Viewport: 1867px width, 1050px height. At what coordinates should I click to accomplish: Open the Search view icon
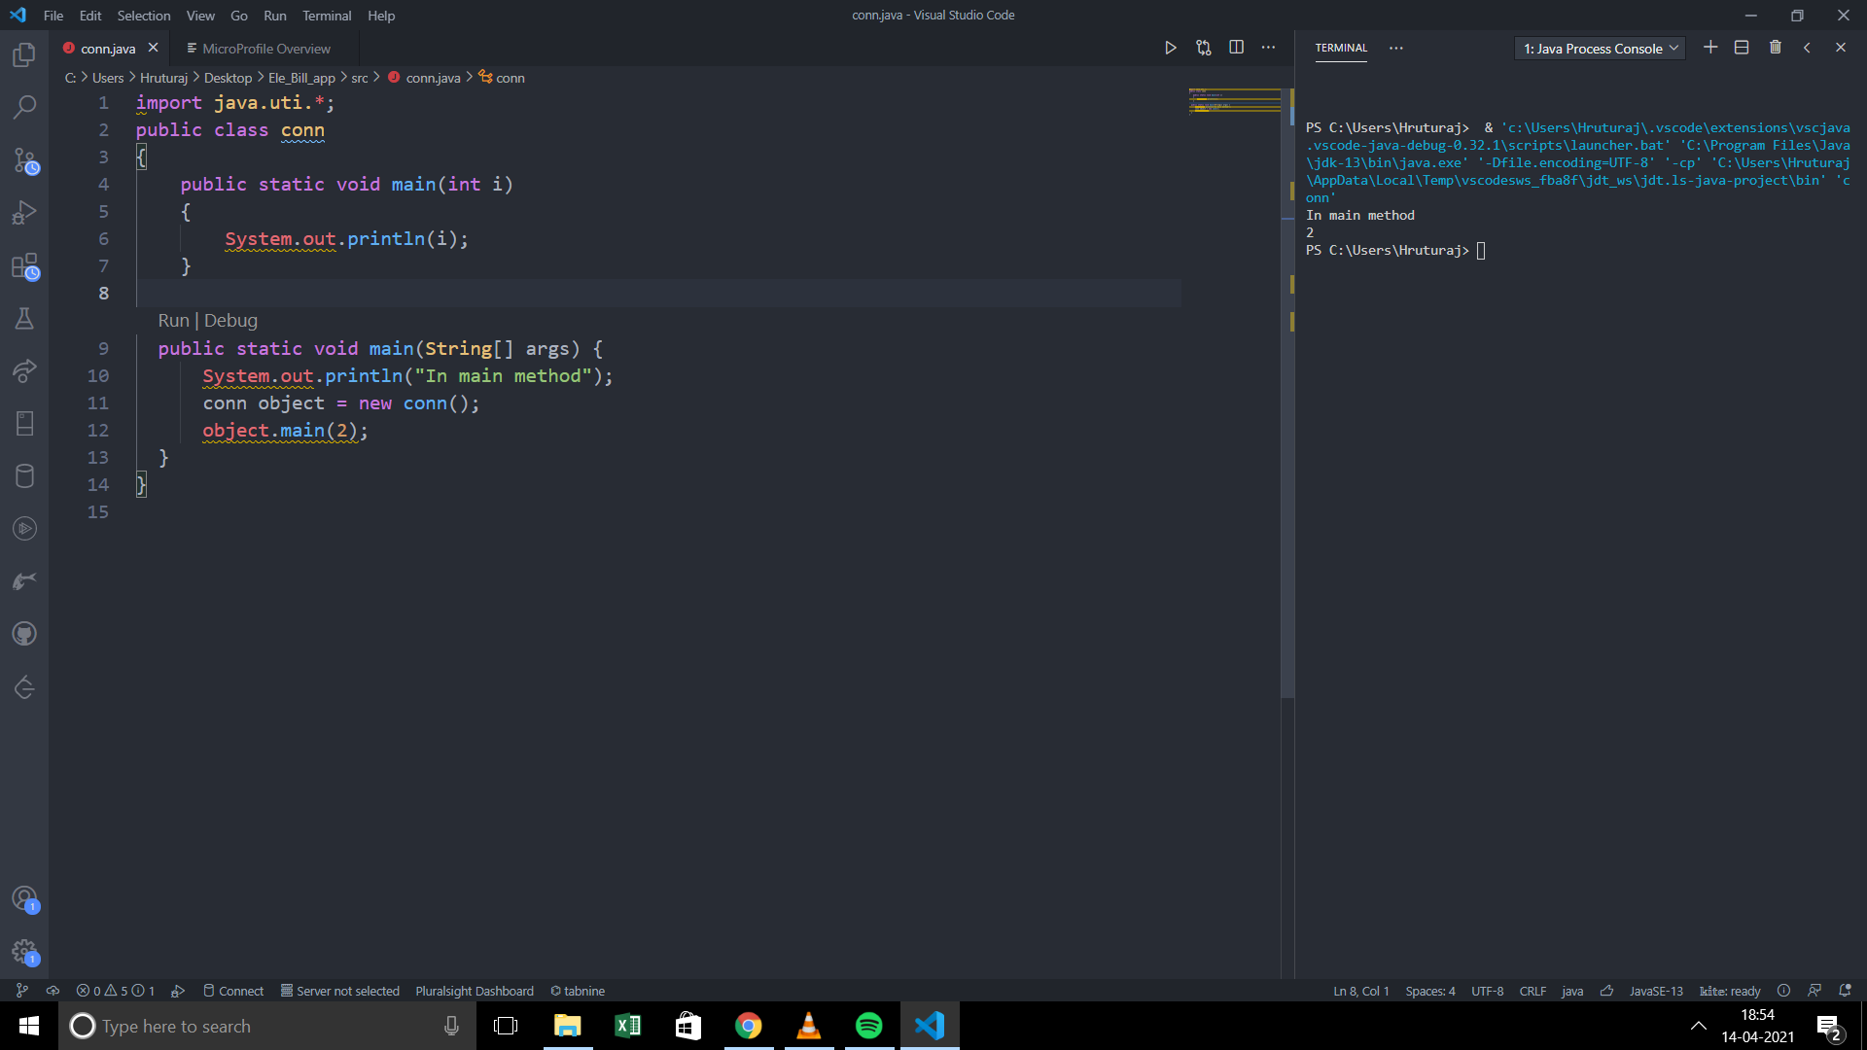point(24,107)
